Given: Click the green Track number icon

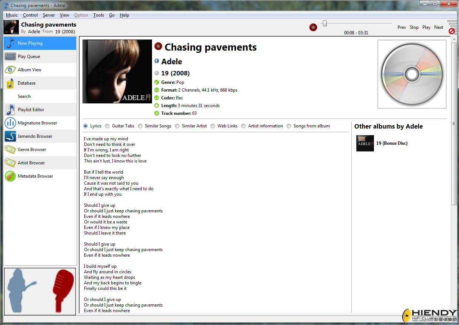Looking at the screenshot, I should click(x=157, y=113).
